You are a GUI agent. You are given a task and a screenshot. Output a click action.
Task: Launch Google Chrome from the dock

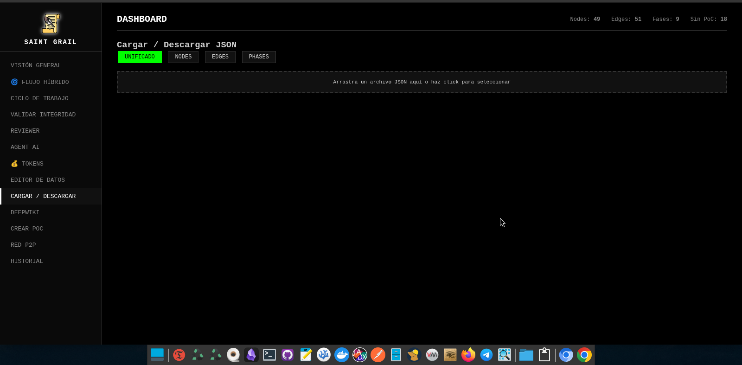coord(584,355)
